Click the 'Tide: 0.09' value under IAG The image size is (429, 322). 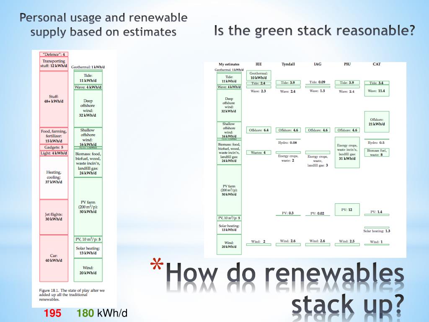point(318,82)
